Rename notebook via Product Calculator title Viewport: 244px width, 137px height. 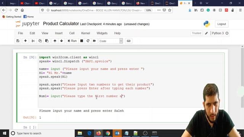(x=61, y=24)
